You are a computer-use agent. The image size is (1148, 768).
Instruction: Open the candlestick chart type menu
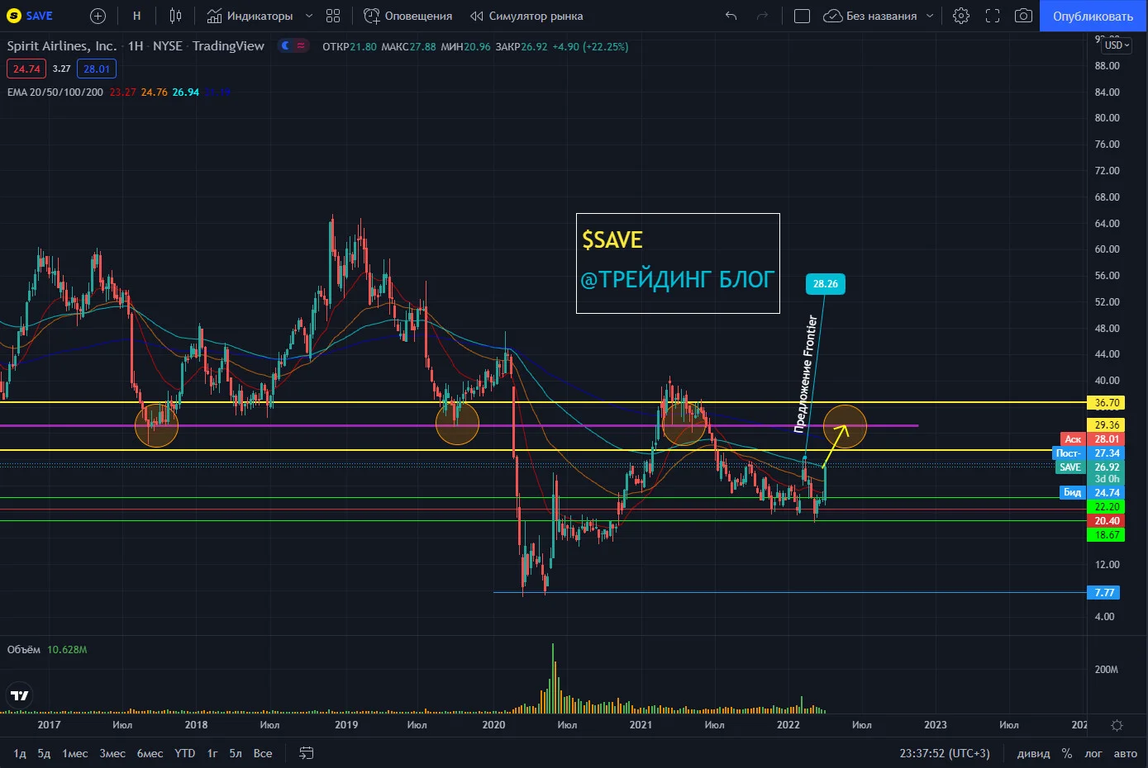point(175,16)
